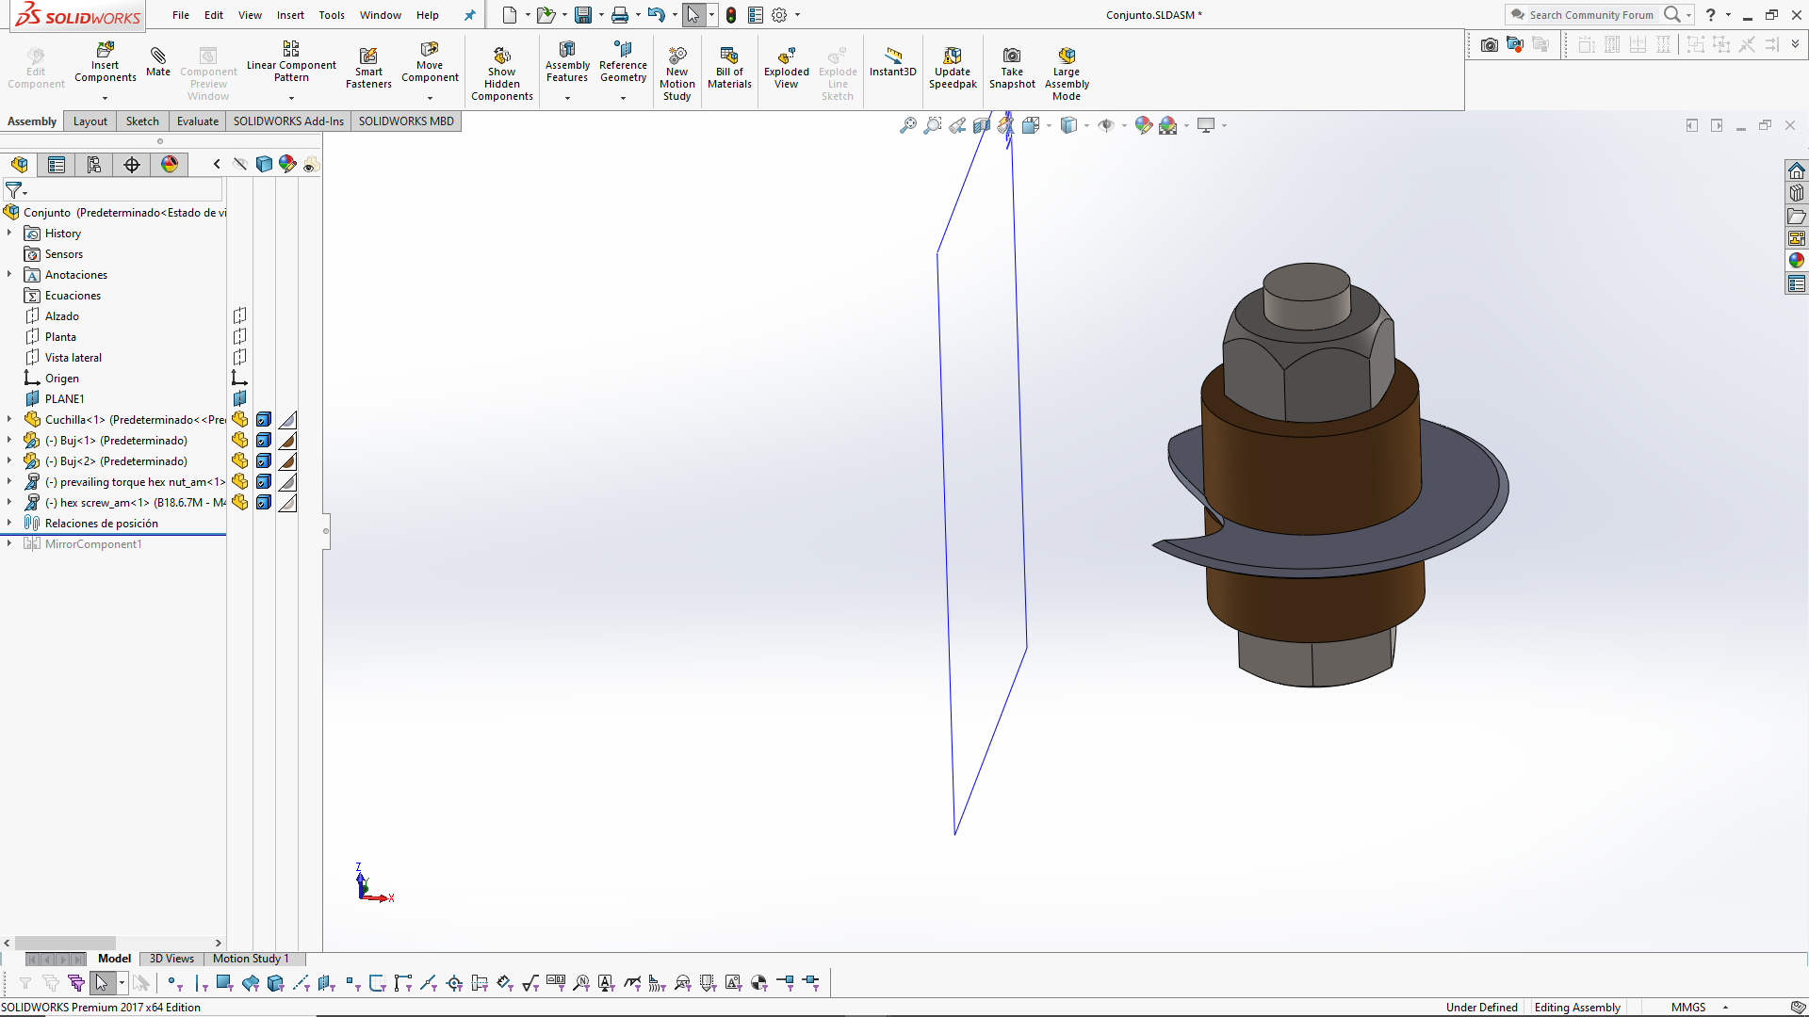The image size is (1809, 1017).
Task: Create an Exploded View
Action: (787, 66)
